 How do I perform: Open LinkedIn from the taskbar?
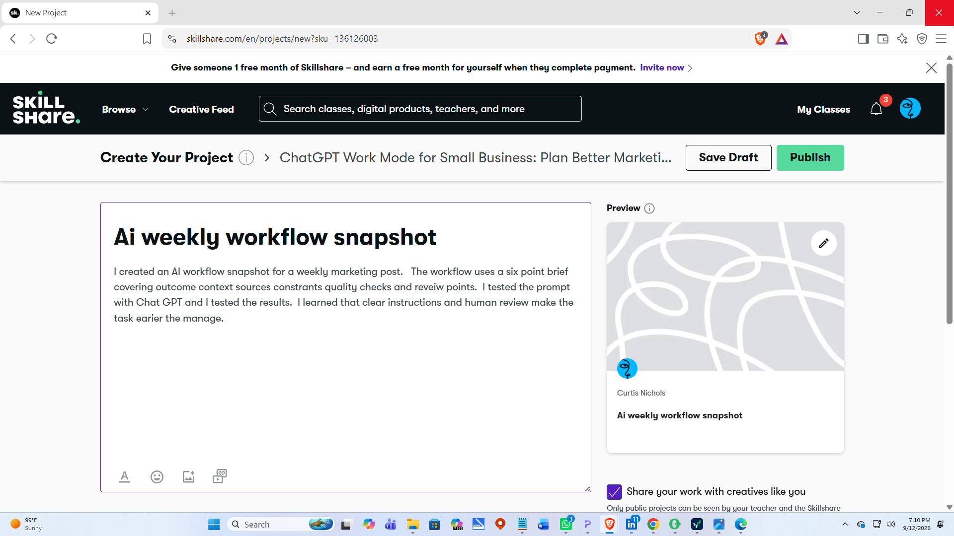tap(632, 524)
